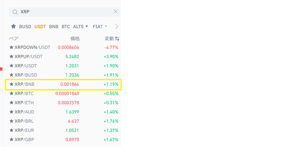Screen dimensions: 296x166
Task: Favorite the XRP/BTC pair star
Action: (x=11, y=94)
